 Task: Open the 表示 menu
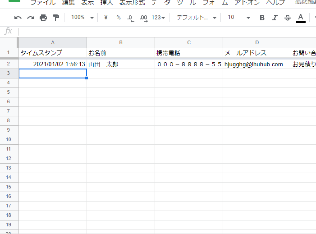click(87, 3)
